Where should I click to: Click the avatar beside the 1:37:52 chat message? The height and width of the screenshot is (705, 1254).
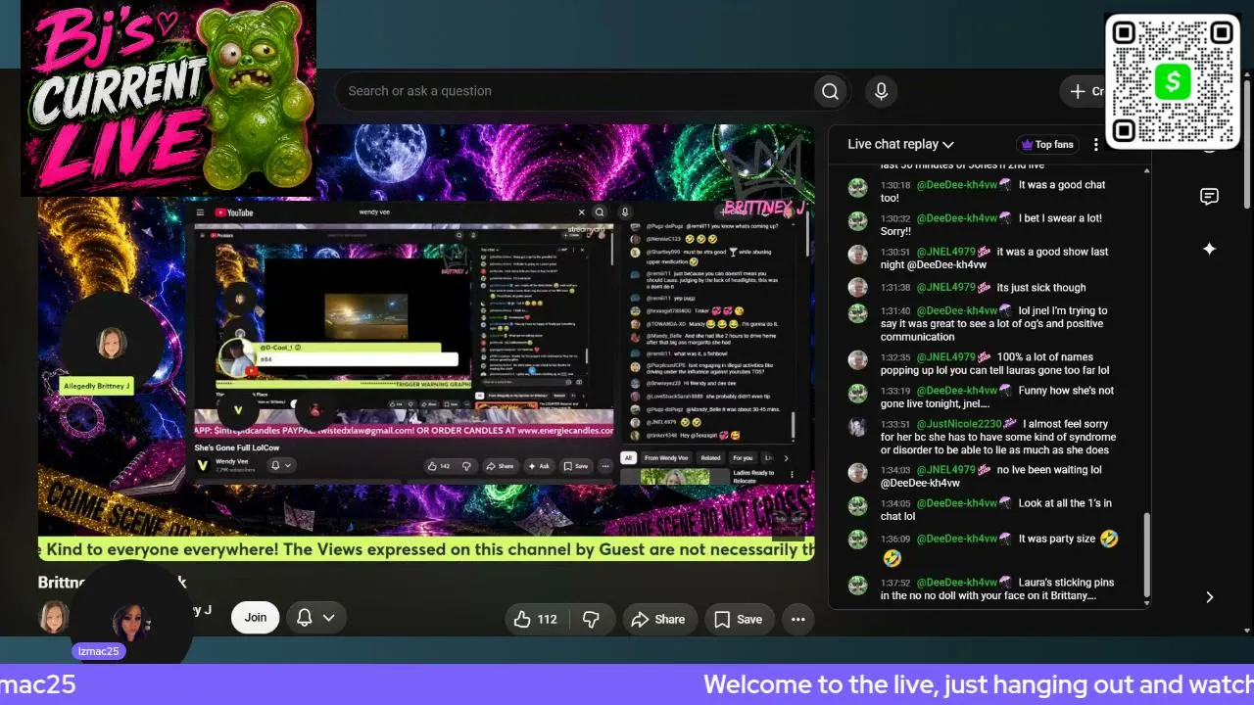(x=858, y=585)
